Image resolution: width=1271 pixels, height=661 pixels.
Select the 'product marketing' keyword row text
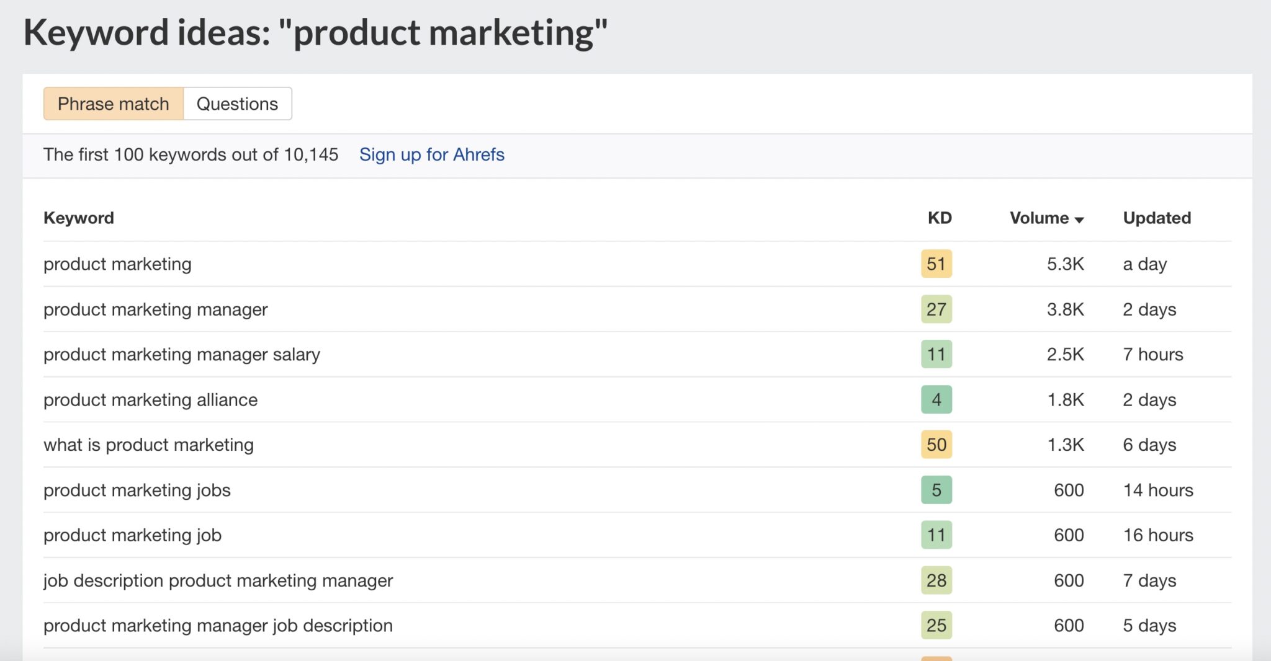(x=117, y=264)
